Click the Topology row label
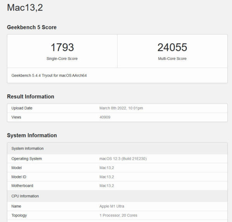 [19, 215]
